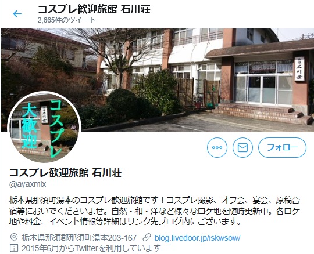Click the 2015年6月からTwitterを利用しています text
The height and width of the screenshot is (254, 314).
coord(91,248)
